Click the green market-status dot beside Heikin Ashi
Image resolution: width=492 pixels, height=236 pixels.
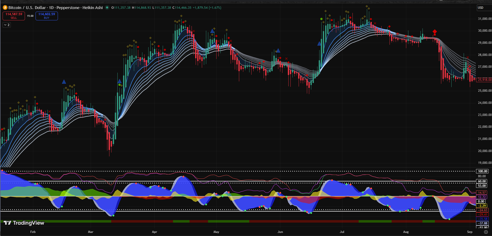pyautogui.click(x=107, y=8)
